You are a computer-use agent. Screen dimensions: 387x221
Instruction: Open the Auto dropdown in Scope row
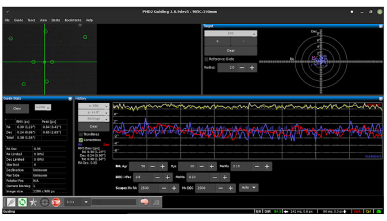pos(249,188)
